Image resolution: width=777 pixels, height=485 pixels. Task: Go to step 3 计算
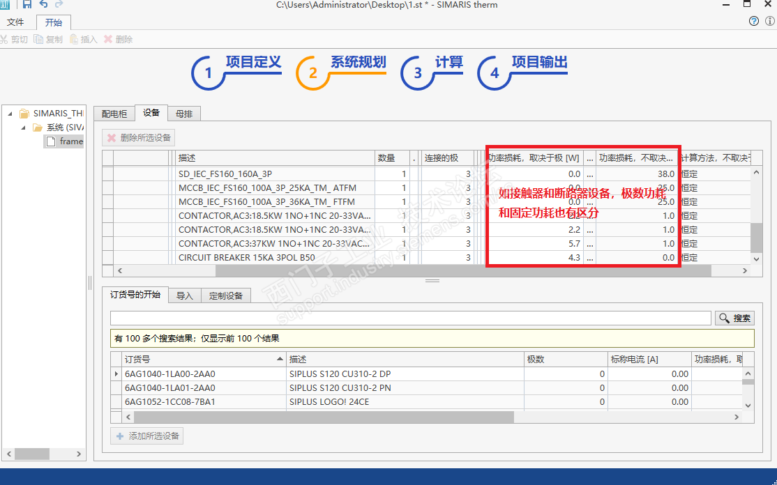(432, 72)
